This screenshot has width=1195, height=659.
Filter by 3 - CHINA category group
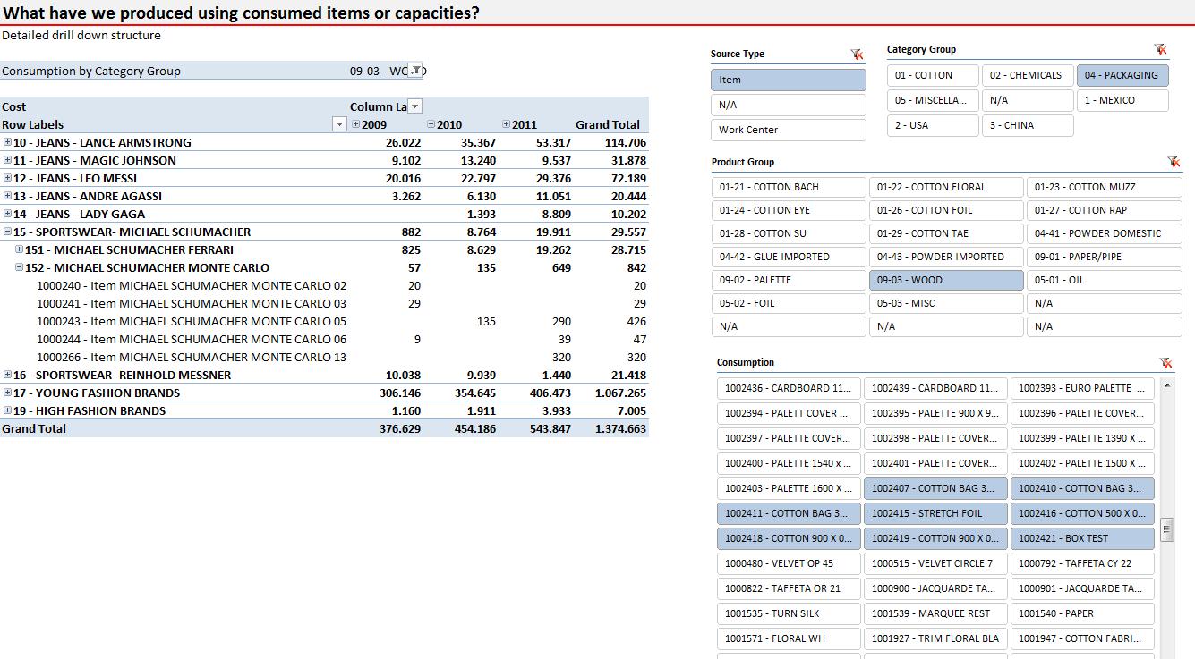1028,125
